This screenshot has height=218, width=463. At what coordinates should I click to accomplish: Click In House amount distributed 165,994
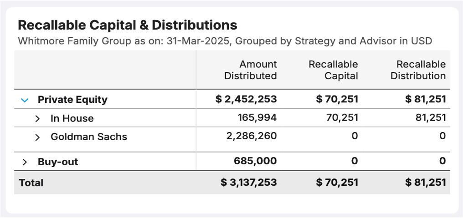pyautogui.click(x=257, y=118)
